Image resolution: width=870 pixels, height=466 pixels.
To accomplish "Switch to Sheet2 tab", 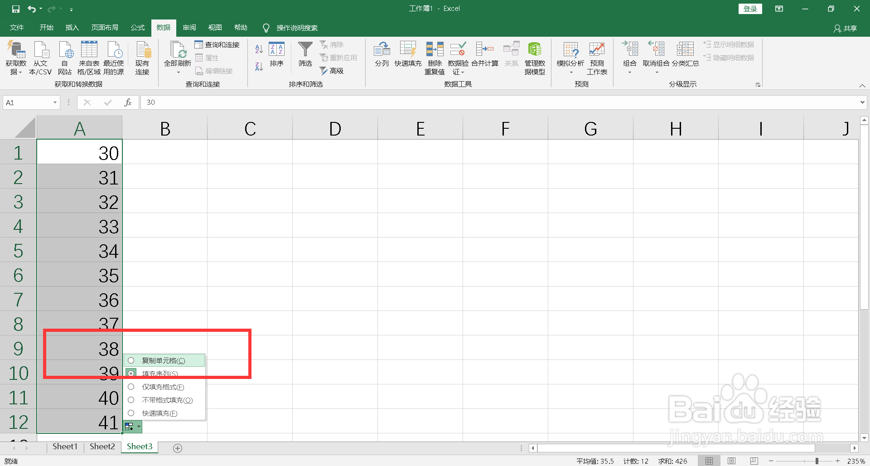I will (x=102, y=447).
